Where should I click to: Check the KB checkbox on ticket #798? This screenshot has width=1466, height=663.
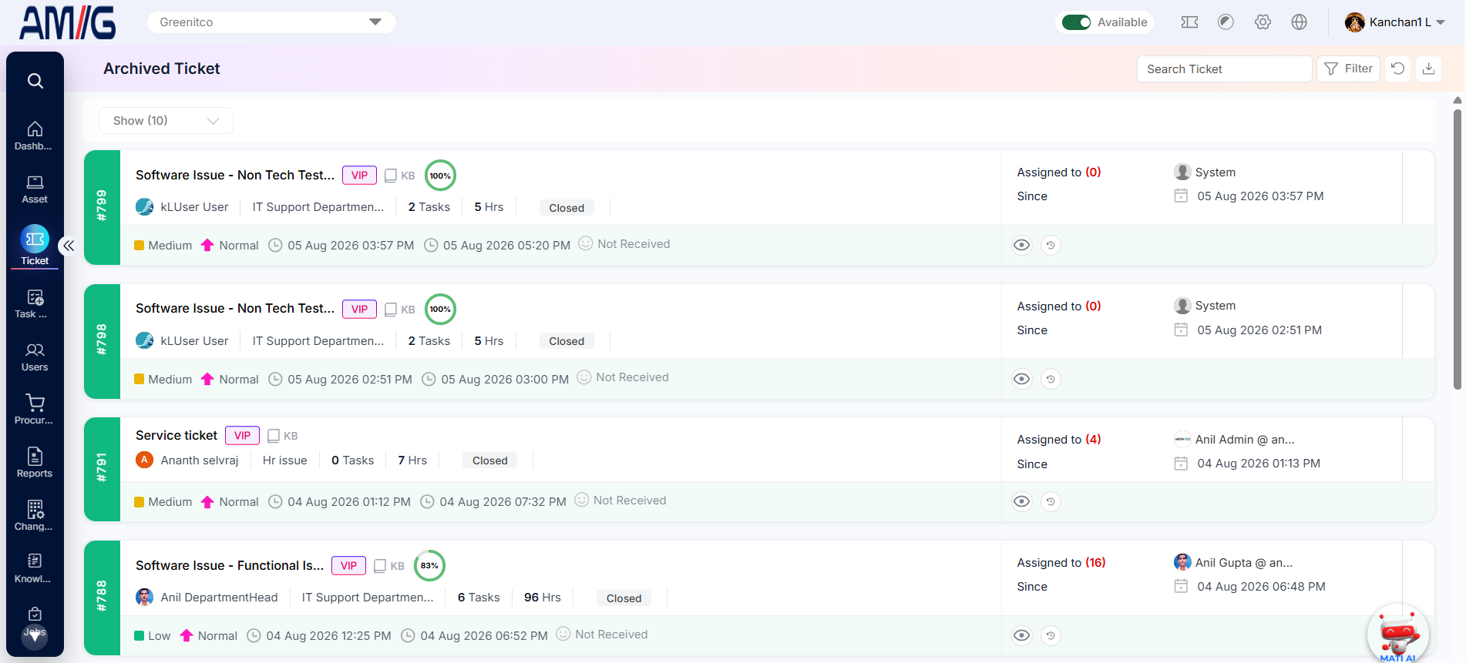(391, 310)
